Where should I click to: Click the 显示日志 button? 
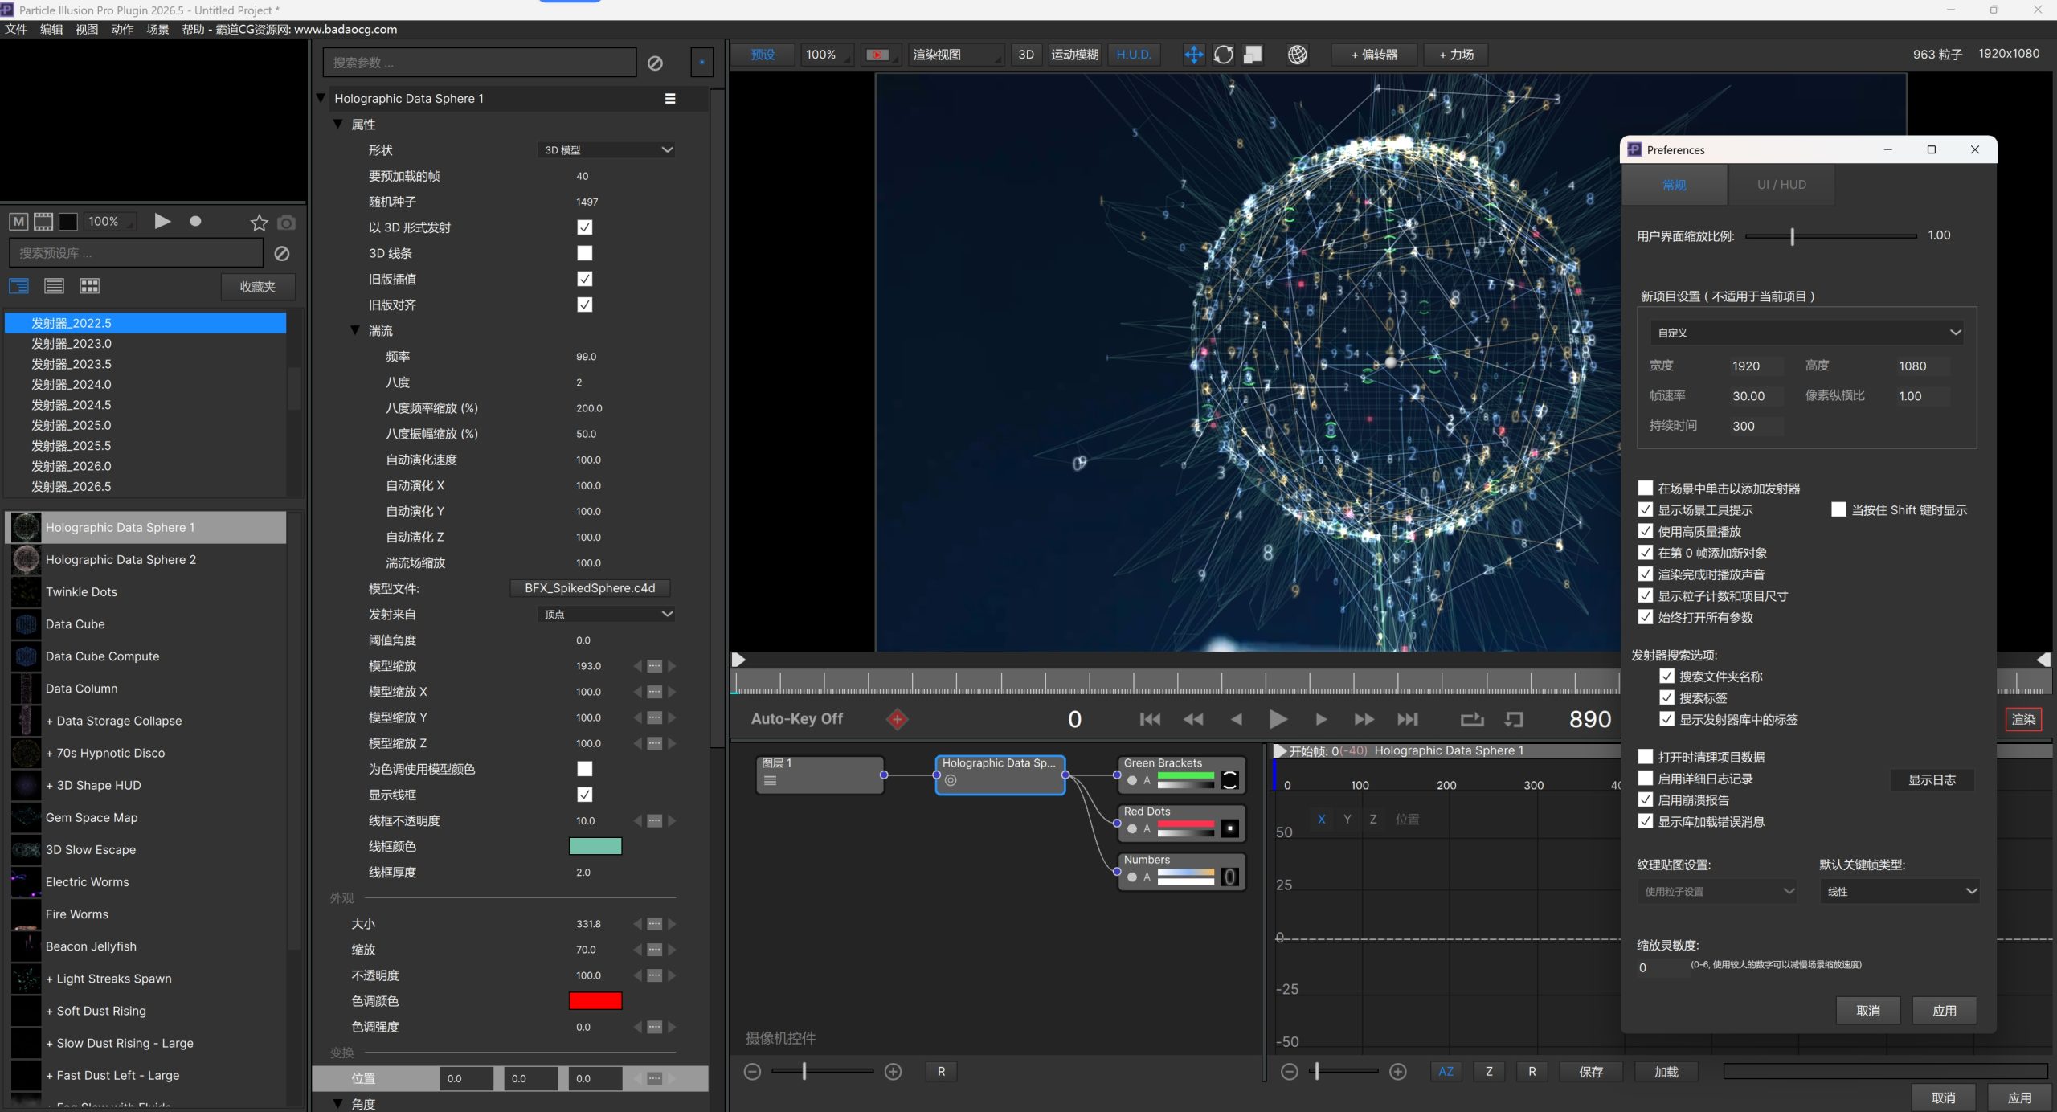point(1932,779)
